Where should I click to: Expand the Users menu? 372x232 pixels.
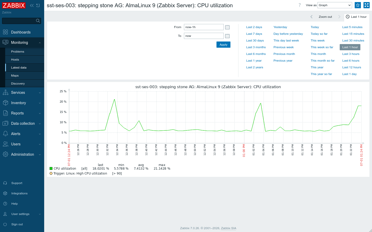40,144
